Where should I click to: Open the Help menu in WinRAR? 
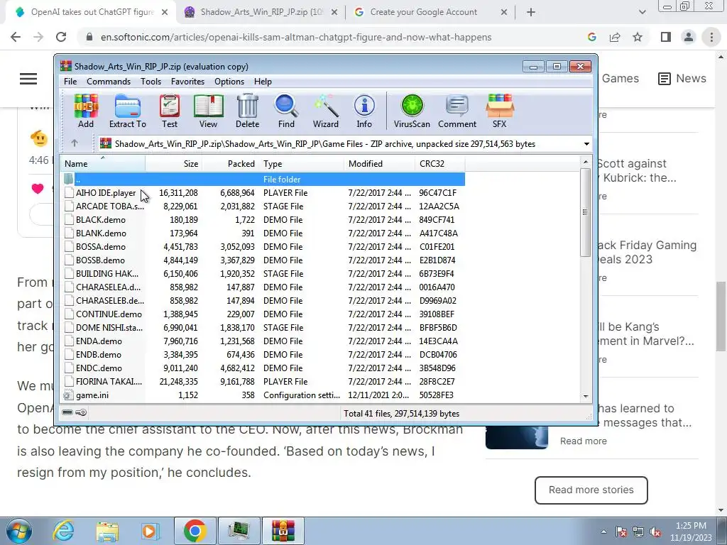[263, 82]
